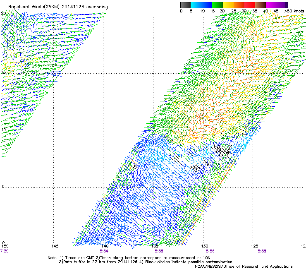Click the gray 0–5 knots color segment
Image resolution: width=306 pixels, height=269 pixels.
[x=185, y=5]
